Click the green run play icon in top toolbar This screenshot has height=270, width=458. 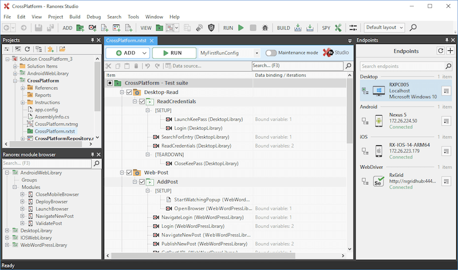pos(241,27)
